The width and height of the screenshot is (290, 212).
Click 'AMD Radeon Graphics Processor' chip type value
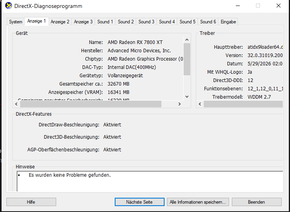145,59
